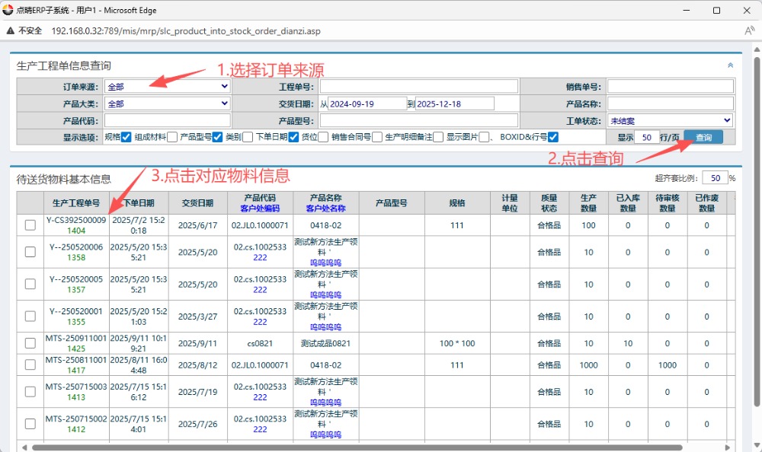Select the row checkbox for order Y-CS392500009
This screenshot has width=762, height=452.
point(30,225)
